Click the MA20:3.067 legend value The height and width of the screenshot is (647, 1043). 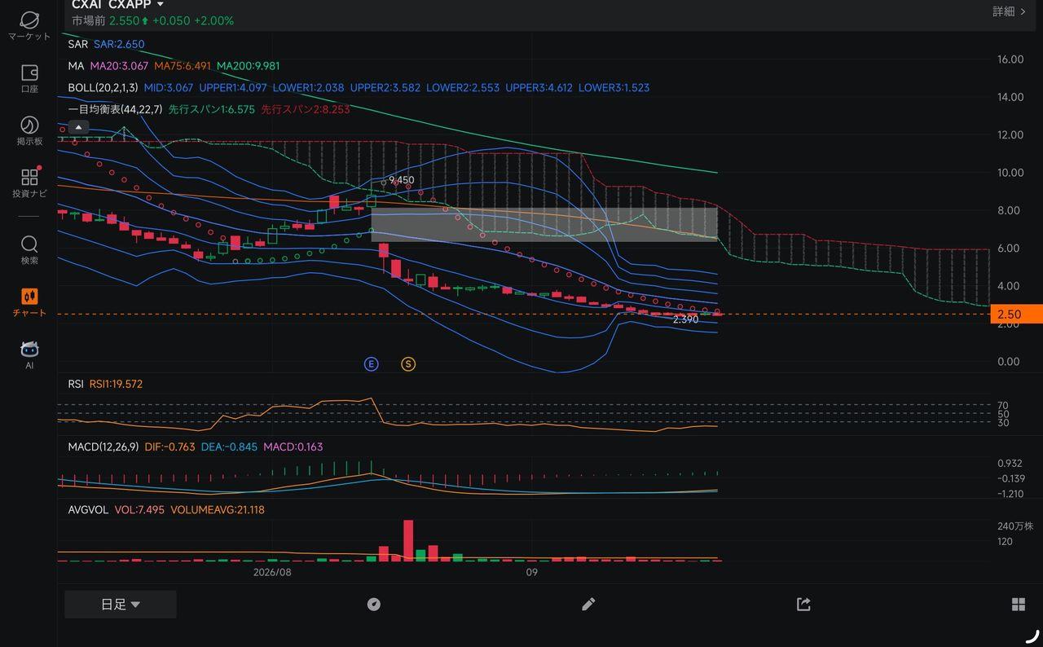pyautogui.click(x=119, y=66)
